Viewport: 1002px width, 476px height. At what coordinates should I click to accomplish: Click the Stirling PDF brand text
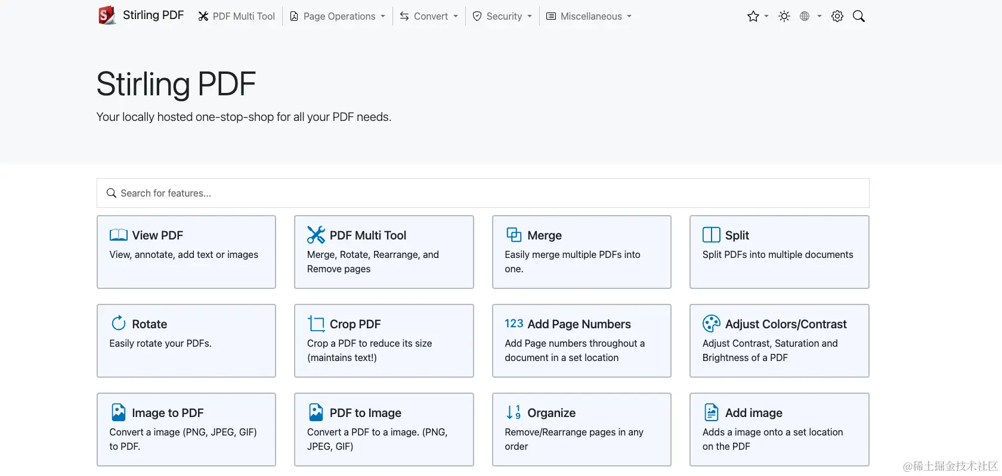point(153,15)
